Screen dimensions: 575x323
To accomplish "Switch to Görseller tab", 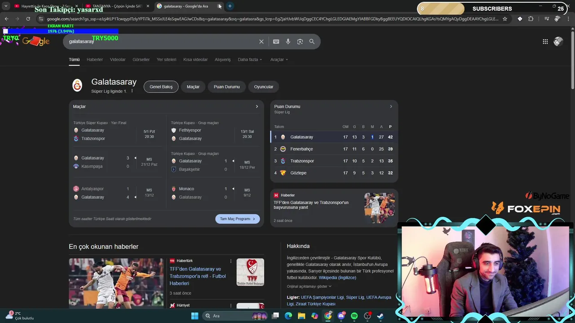I will (x=141, y=60).
